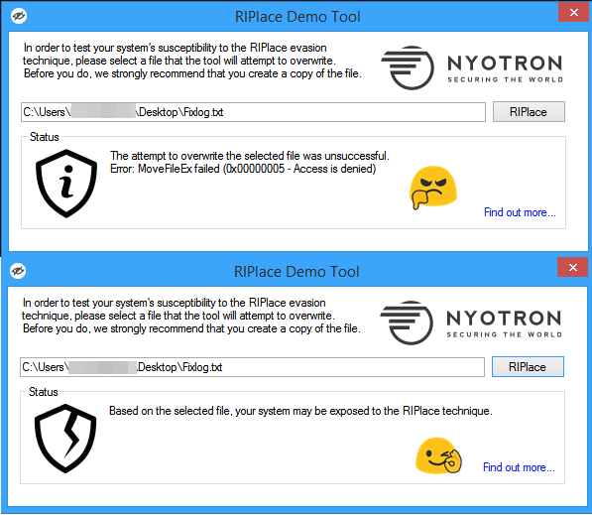Click the Nyotron logo in upper window
The image size is (592, 515).
(472, 68)
